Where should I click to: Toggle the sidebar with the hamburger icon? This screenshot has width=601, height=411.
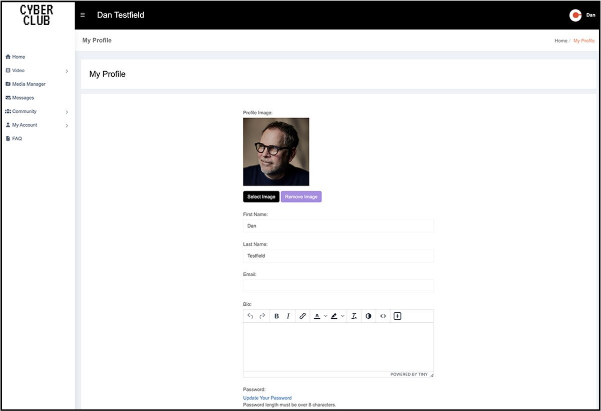[x=83, y=15]
